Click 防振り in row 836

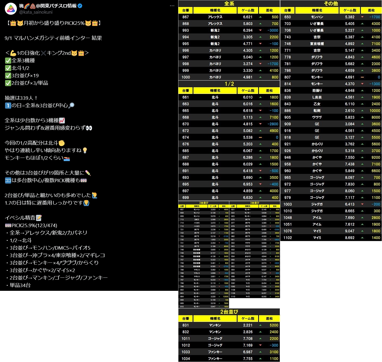tap(317, 90)
